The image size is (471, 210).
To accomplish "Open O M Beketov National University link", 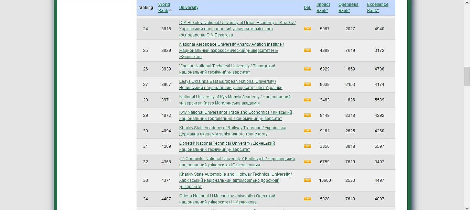I will tap(237, 29).
